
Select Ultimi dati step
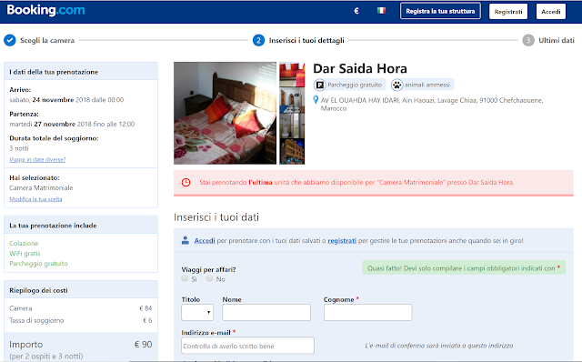click(557, 40)
